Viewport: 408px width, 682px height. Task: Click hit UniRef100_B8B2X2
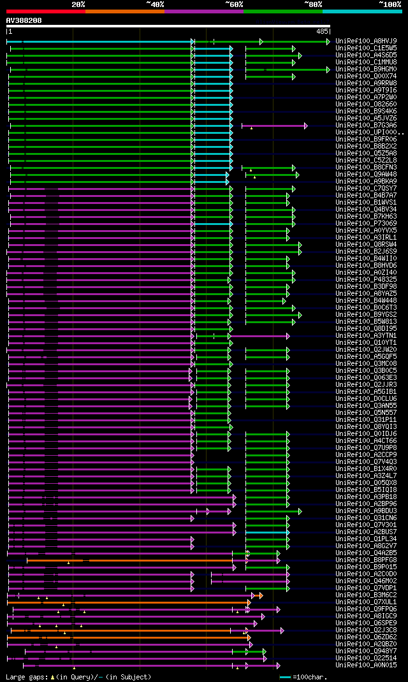366,146
